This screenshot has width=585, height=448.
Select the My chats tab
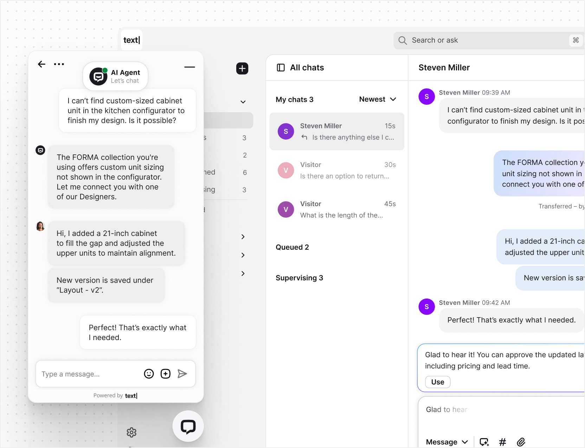(x=294, y=99)
